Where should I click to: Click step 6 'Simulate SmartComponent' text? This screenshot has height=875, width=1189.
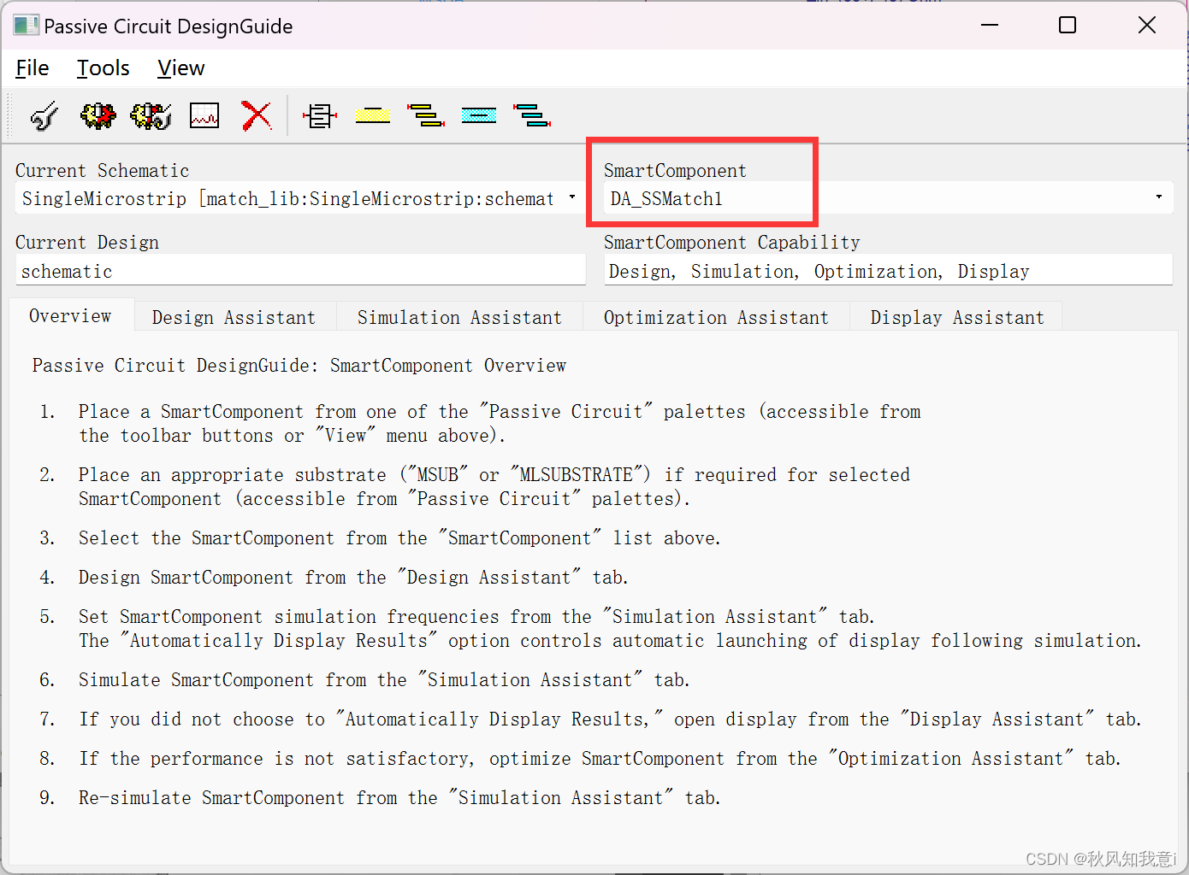(x=384, y=680)
